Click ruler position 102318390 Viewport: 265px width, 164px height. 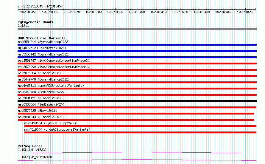click(115, 12)
